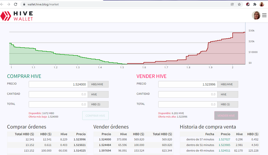The height and width of the screenshot is (155, 268).
Task: Click the 'Comprar órdenes' heading
Action: click(27, 127)
